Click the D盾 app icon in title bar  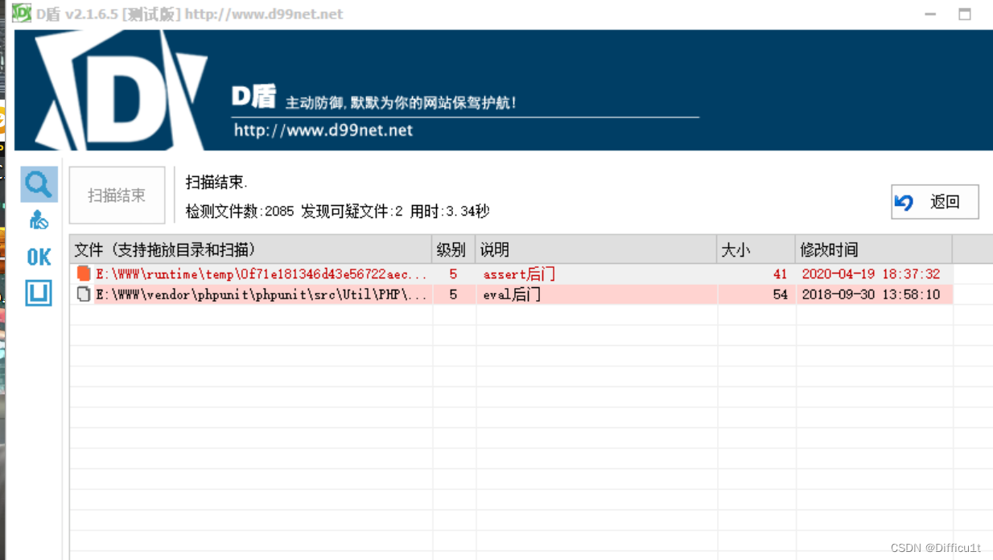[21, 13]
